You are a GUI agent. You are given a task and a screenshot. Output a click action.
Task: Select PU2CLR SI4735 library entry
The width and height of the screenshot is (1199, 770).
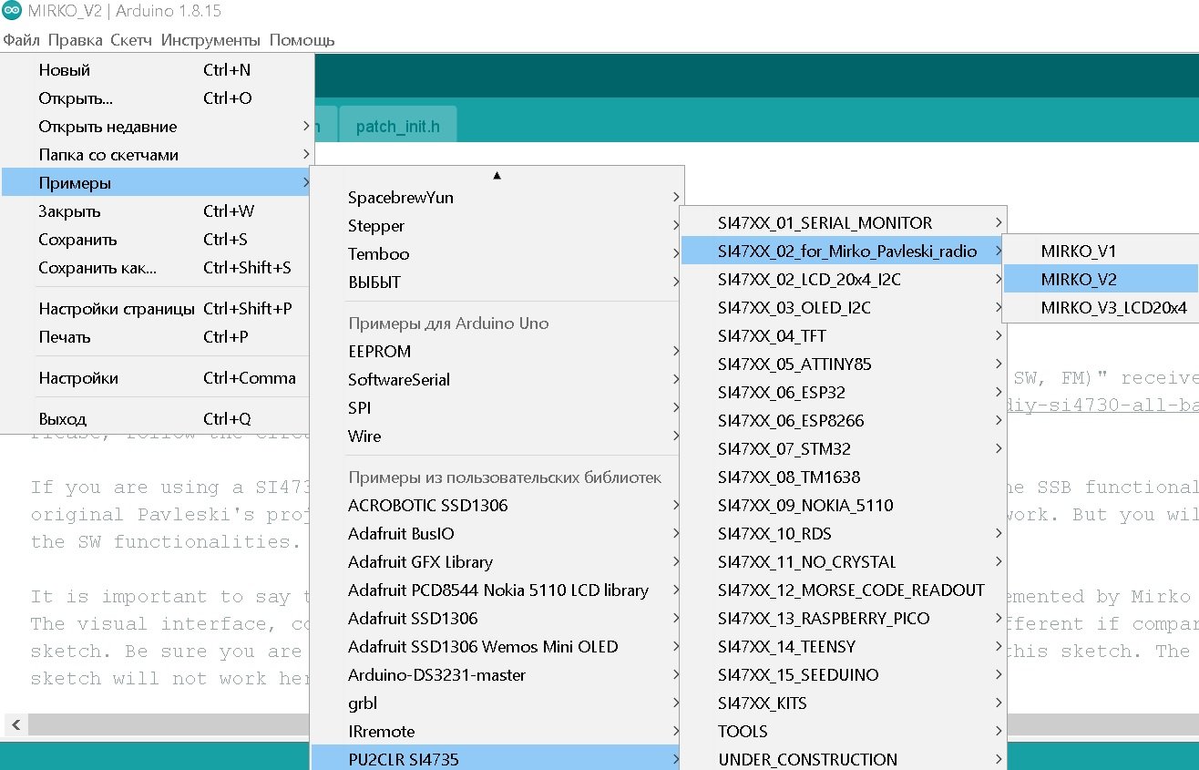(x=497, y=759)
